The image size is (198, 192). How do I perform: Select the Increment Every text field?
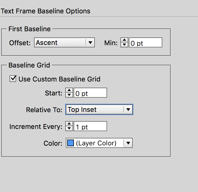coord(90,126)
